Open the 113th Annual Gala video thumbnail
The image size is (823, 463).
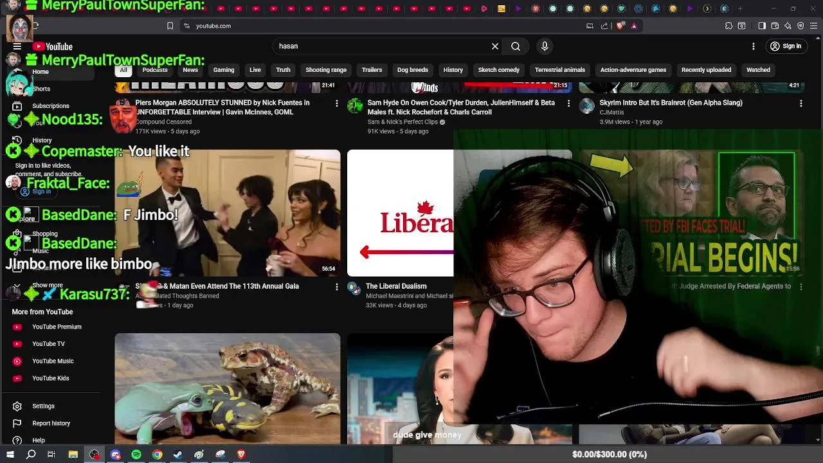pos(228,213)
